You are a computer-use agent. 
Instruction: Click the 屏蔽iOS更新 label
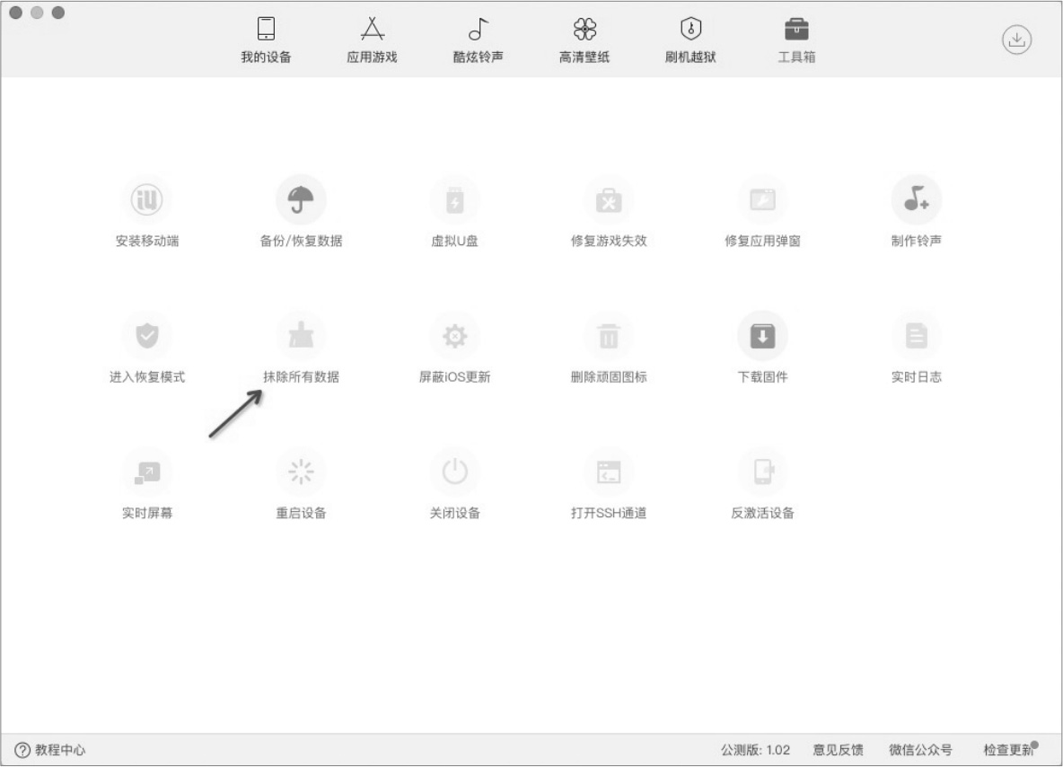(455, 376)
